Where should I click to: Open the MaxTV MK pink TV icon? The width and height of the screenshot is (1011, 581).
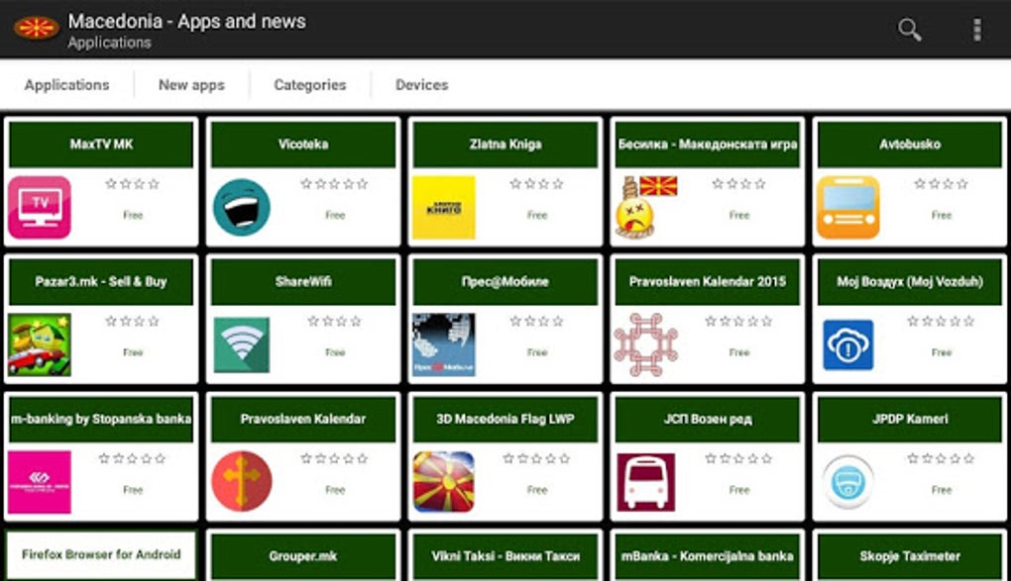click(40, 208)
